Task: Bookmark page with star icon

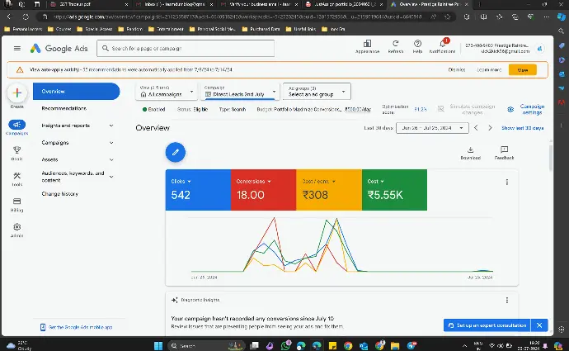Action: tap(448, 17)
